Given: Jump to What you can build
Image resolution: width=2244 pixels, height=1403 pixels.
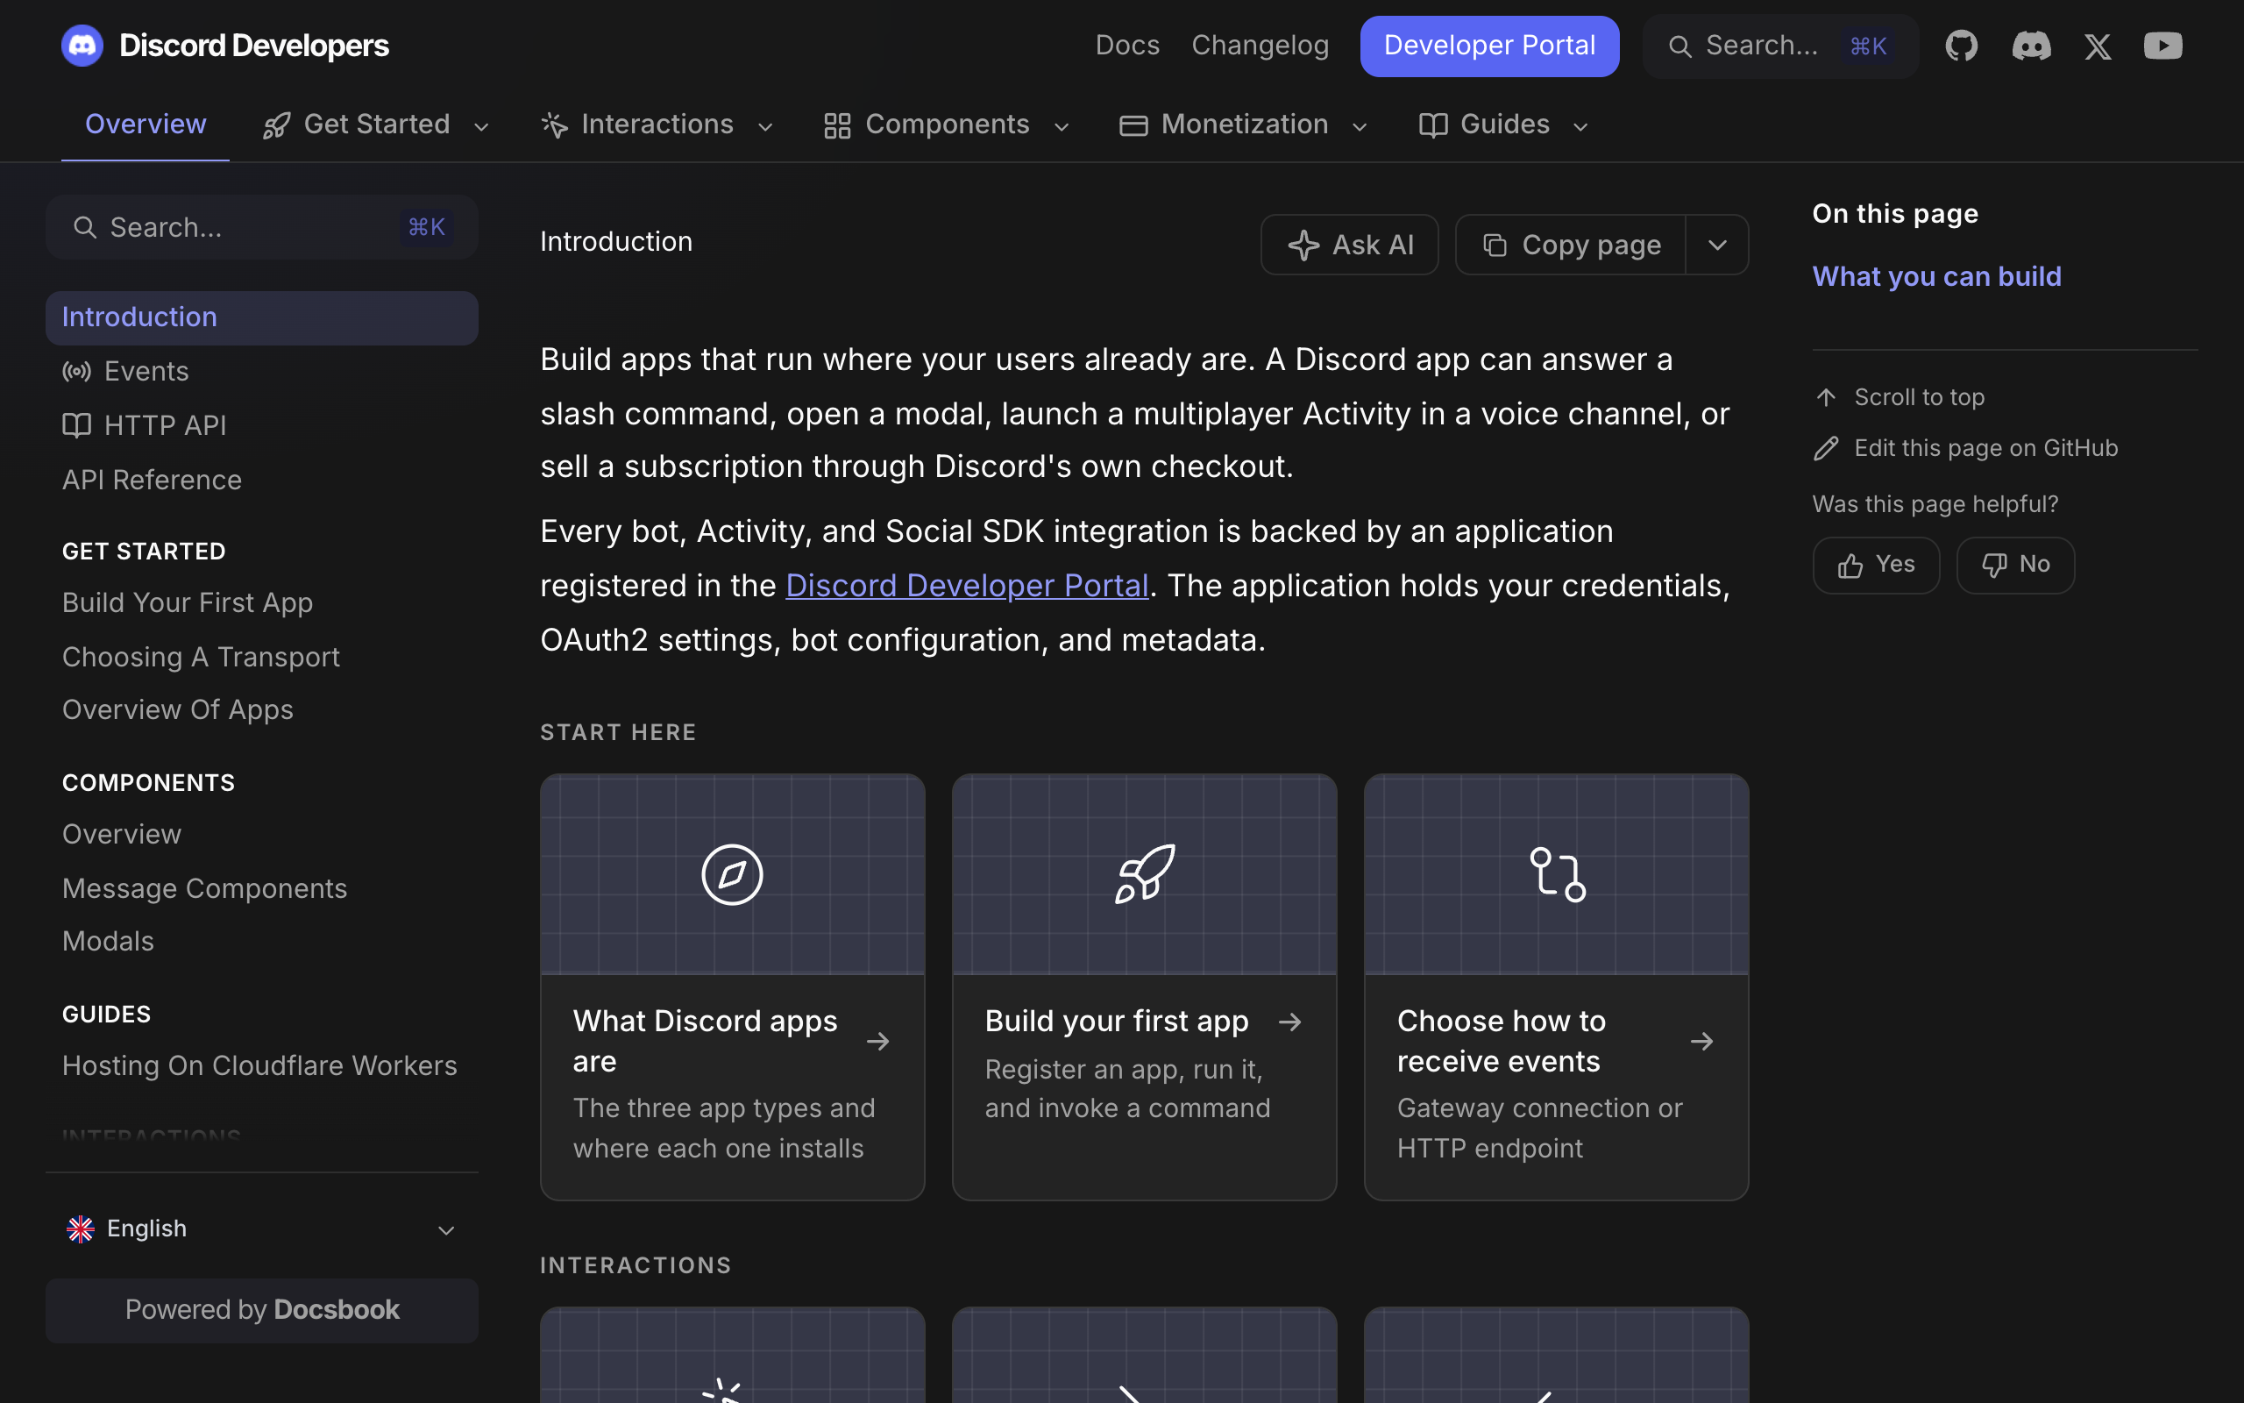Looking at the screenshot, I should (x=1936, y=276).
